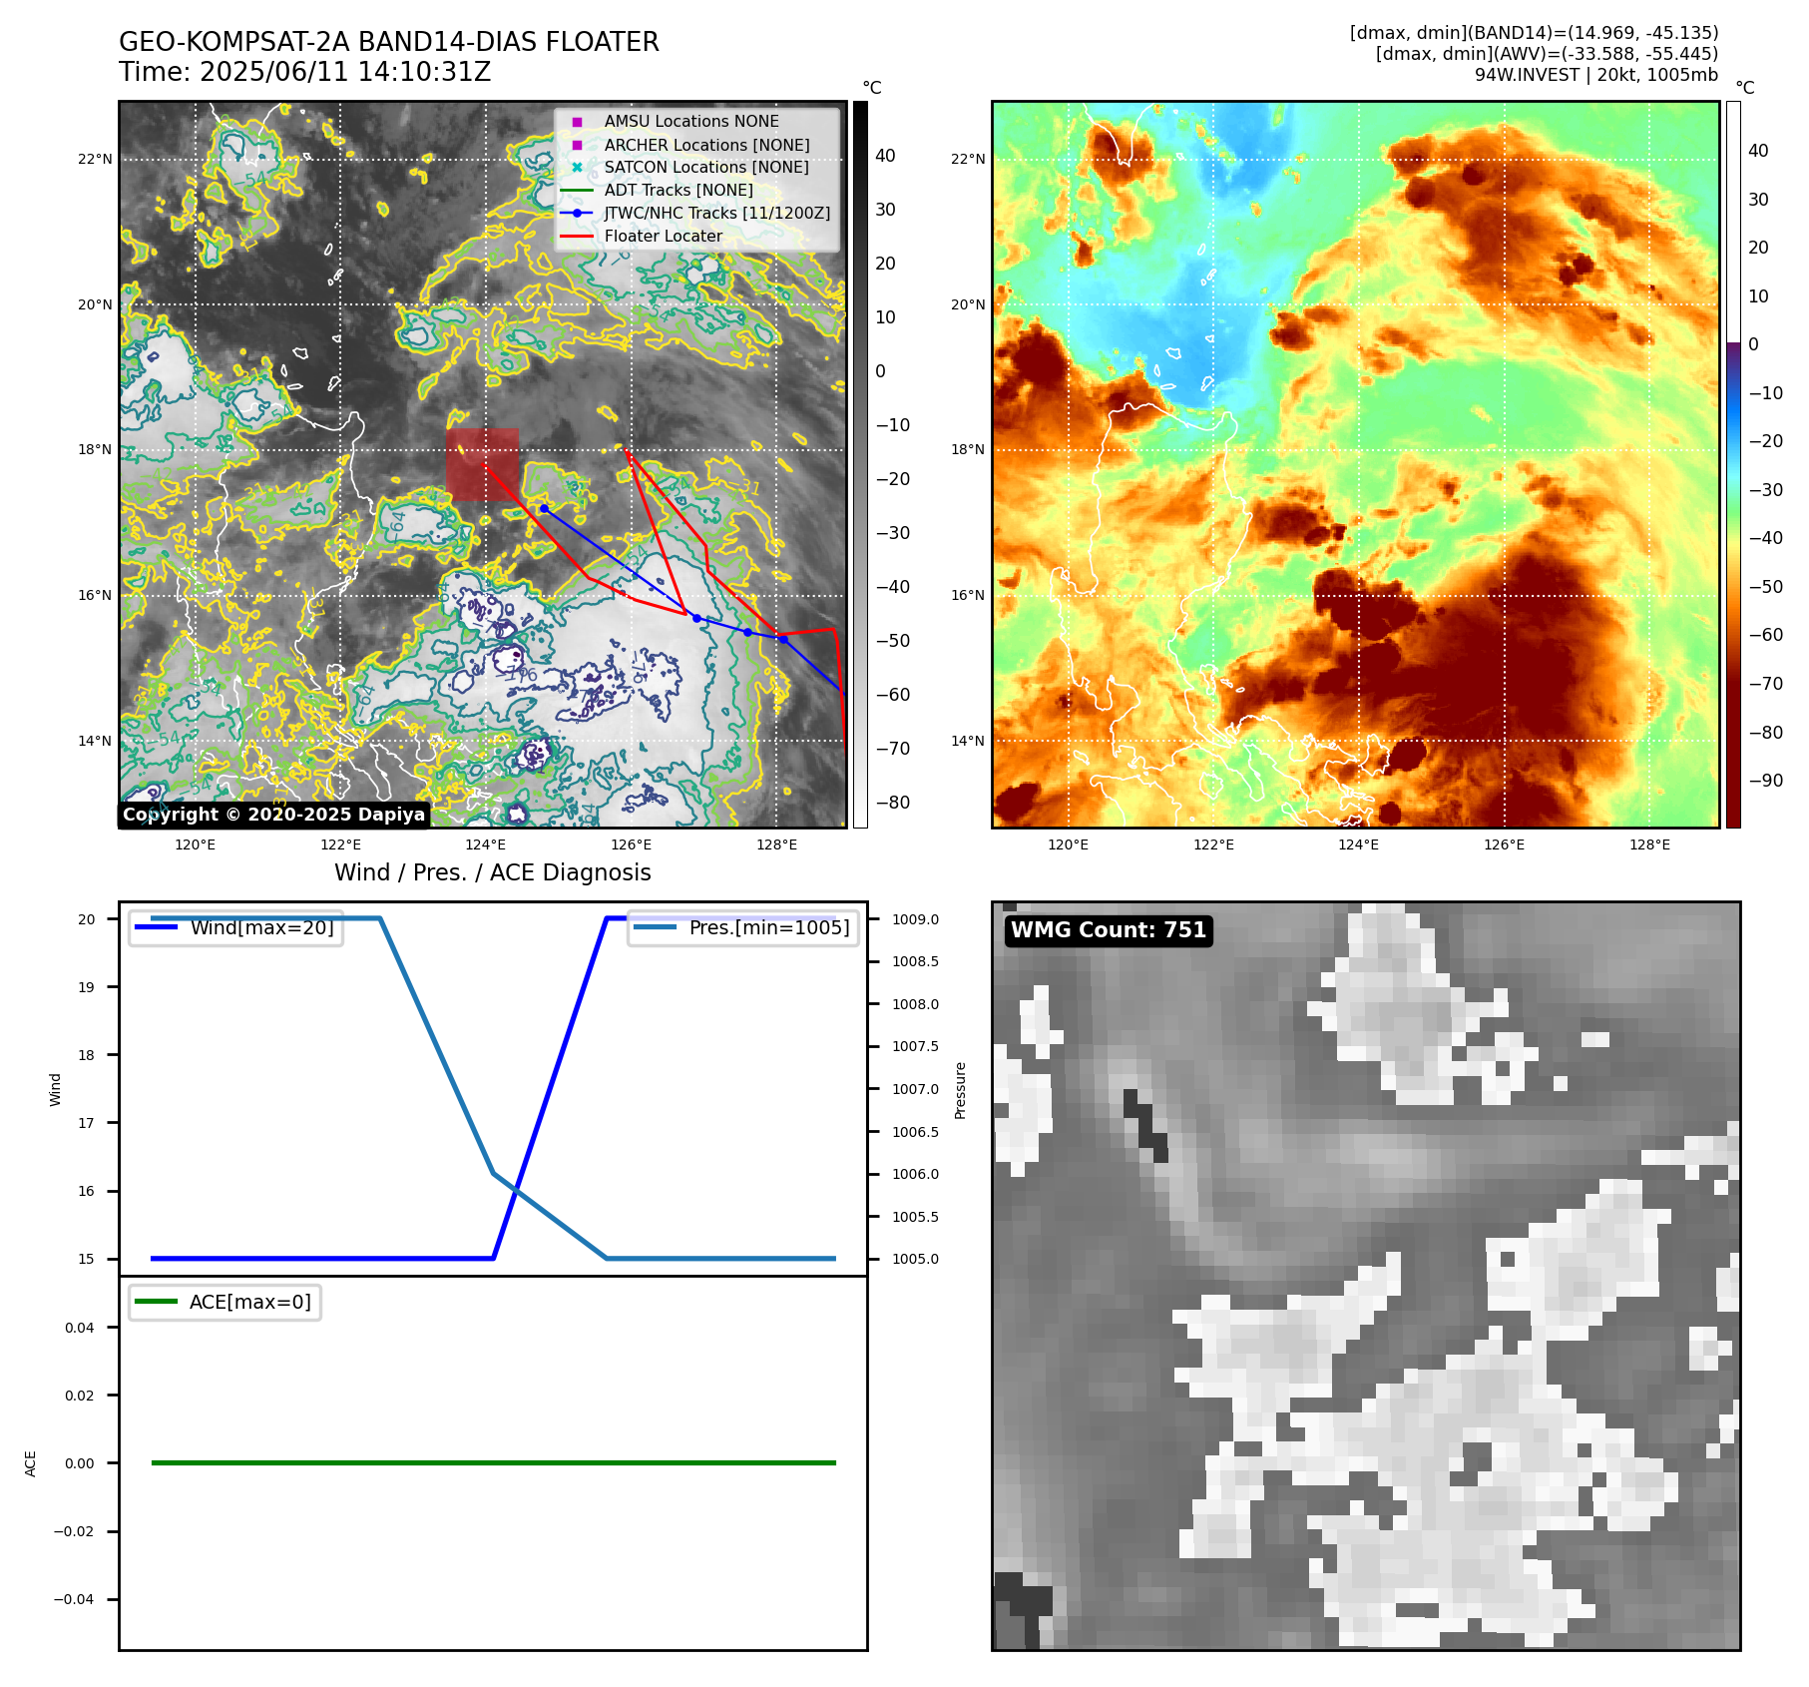Click the rainbow water vapor colorbar
The height and width of the screenshot is (1687, 1809).
pos(1733,464)
